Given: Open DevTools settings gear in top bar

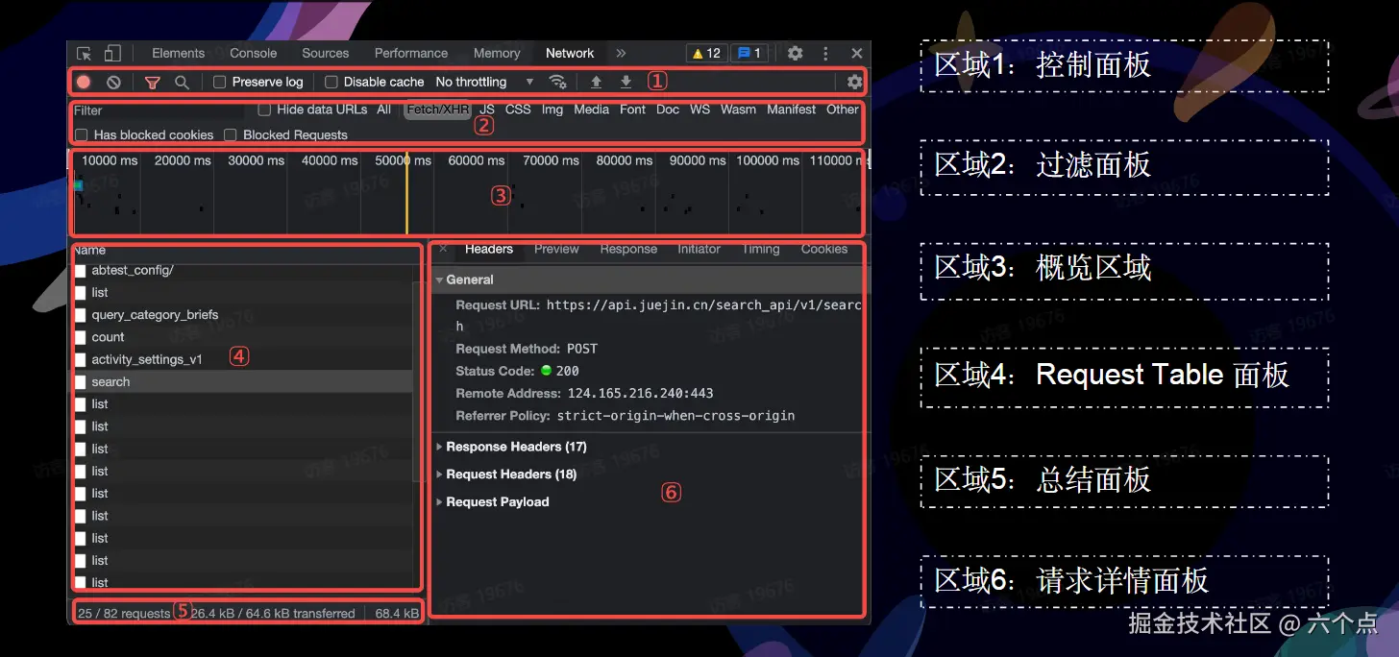Looking at the screenshot, I should 796,54.
